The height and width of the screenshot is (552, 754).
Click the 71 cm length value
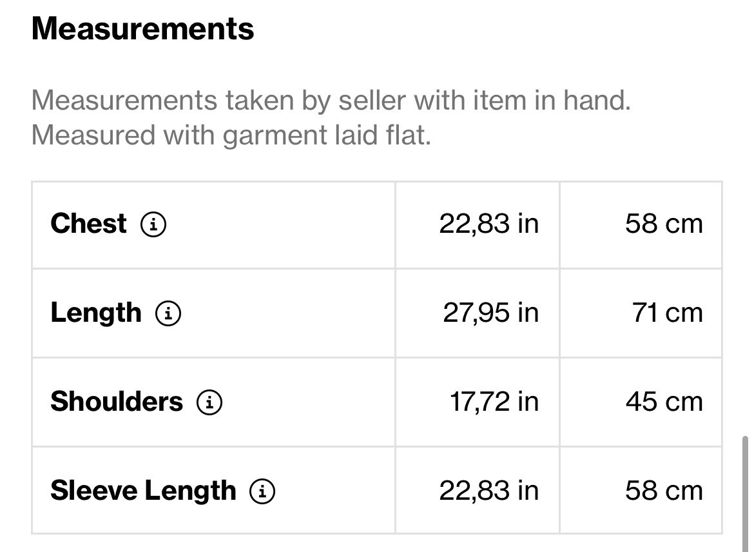coord(667,313)
